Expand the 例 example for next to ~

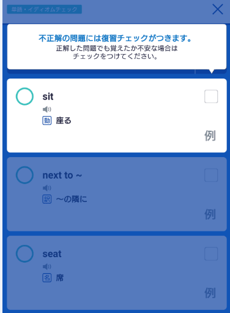pos(210,214)
